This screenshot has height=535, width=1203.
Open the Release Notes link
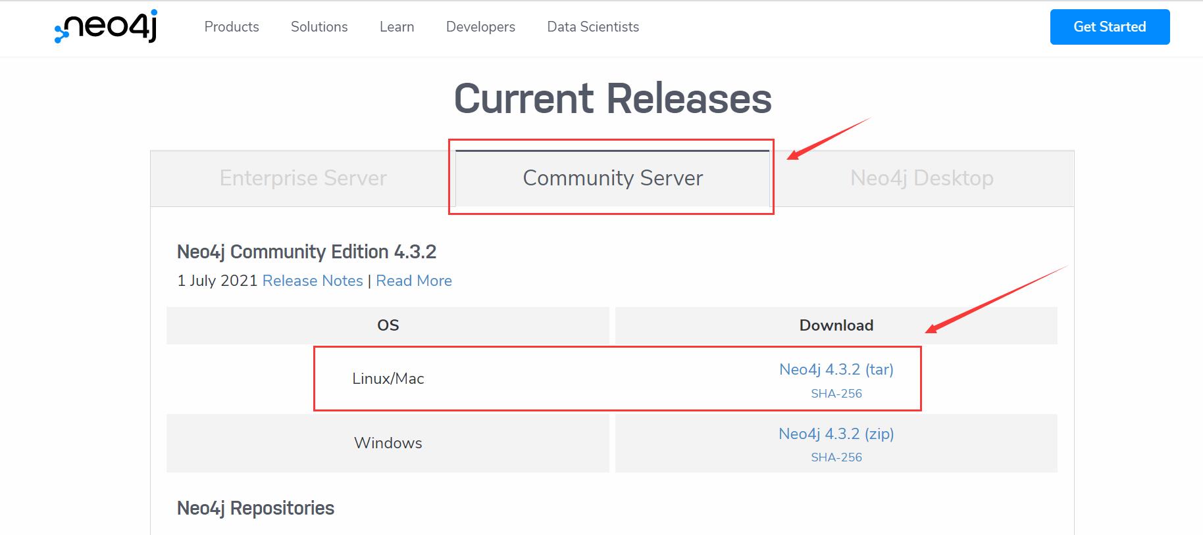(313, 281)
